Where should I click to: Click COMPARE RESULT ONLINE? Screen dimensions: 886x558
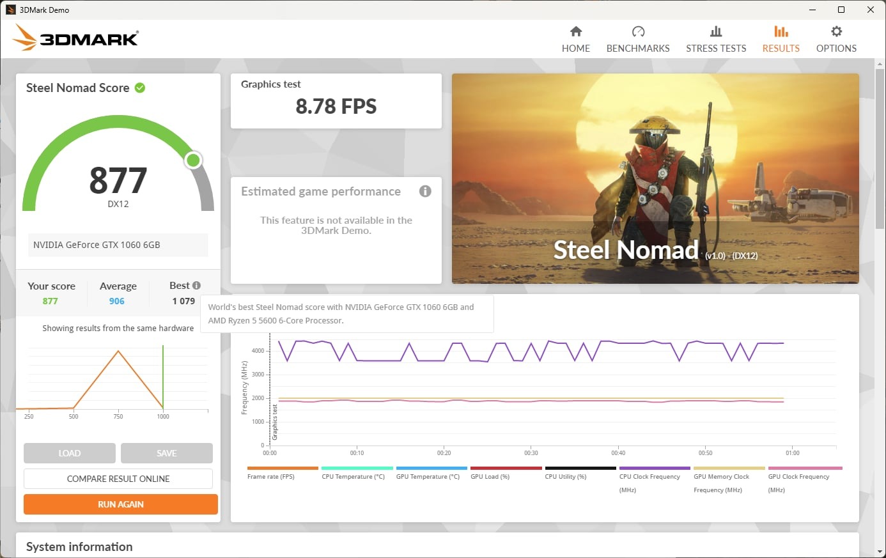point(118,479)
